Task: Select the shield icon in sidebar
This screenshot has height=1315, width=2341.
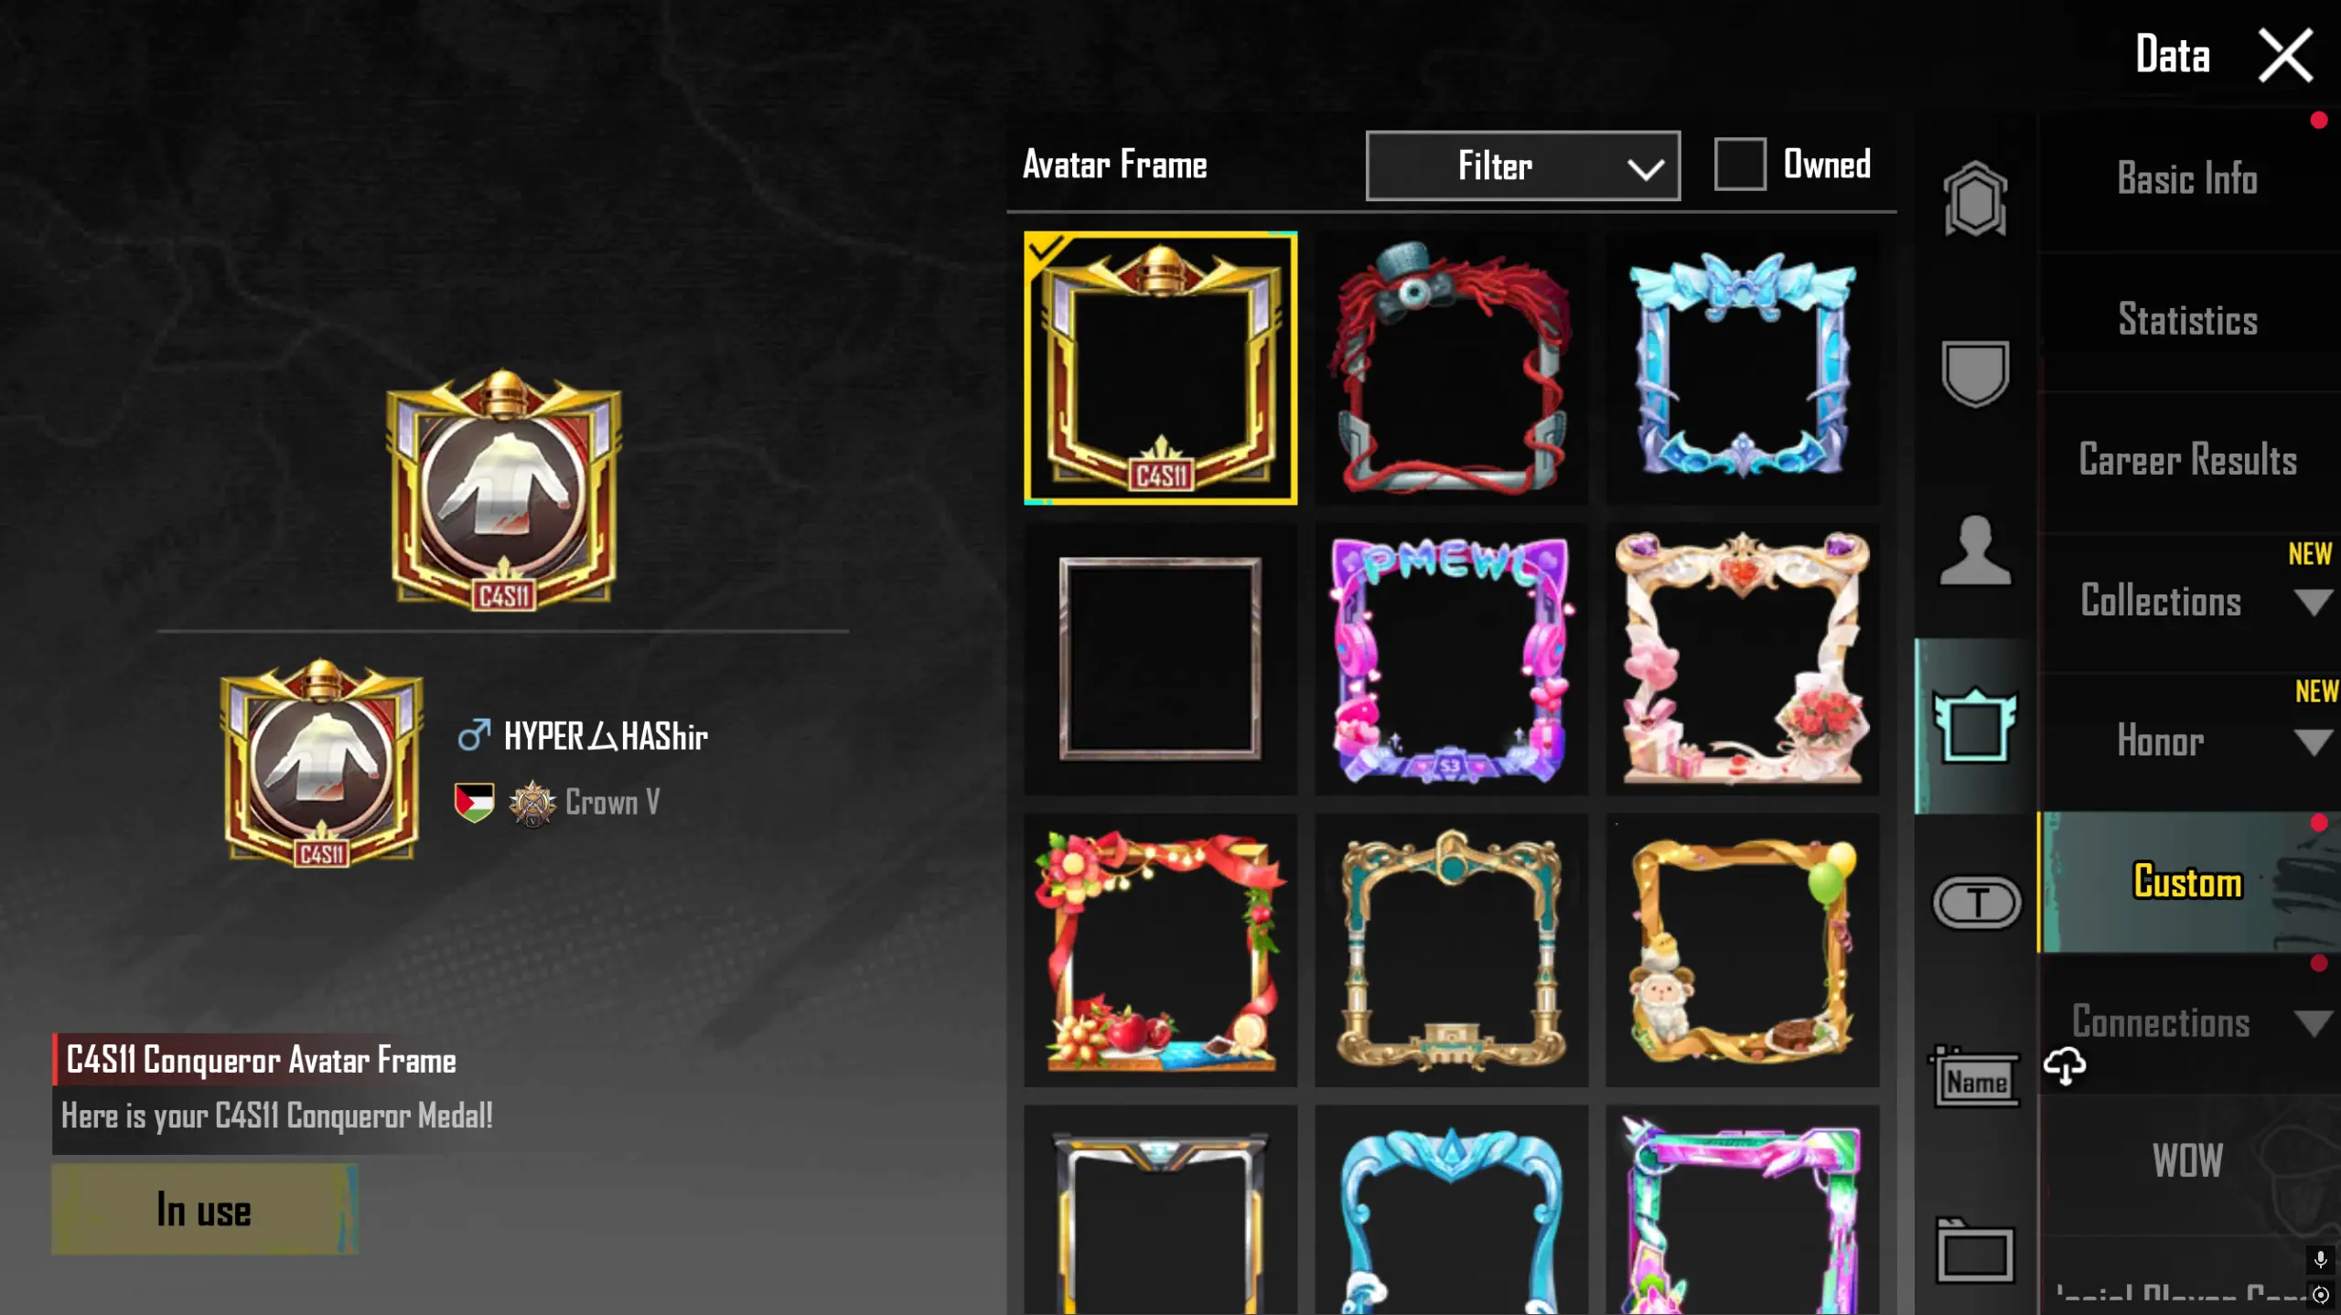Action: point(1975,373)
